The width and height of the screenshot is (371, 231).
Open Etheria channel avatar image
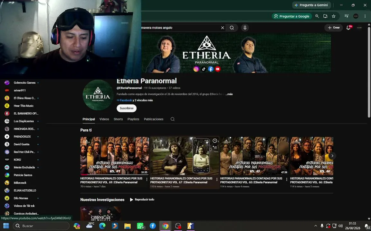coord(98,95)
